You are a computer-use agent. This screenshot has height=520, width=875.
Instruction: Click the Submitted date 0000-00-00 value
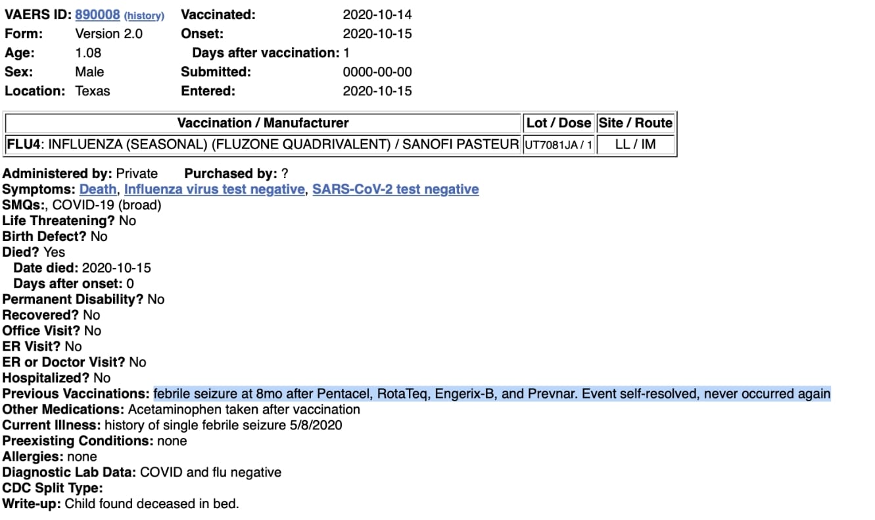click(377, 72)
